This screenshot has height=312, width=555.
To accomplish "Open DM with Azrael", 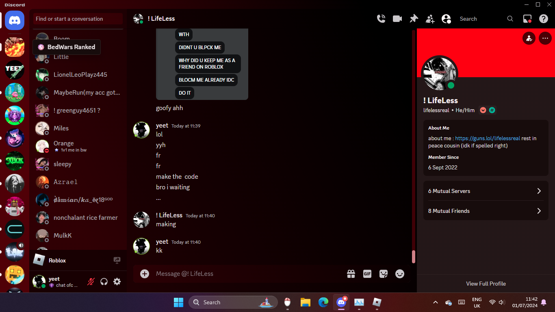I will [x=78, y=182].
